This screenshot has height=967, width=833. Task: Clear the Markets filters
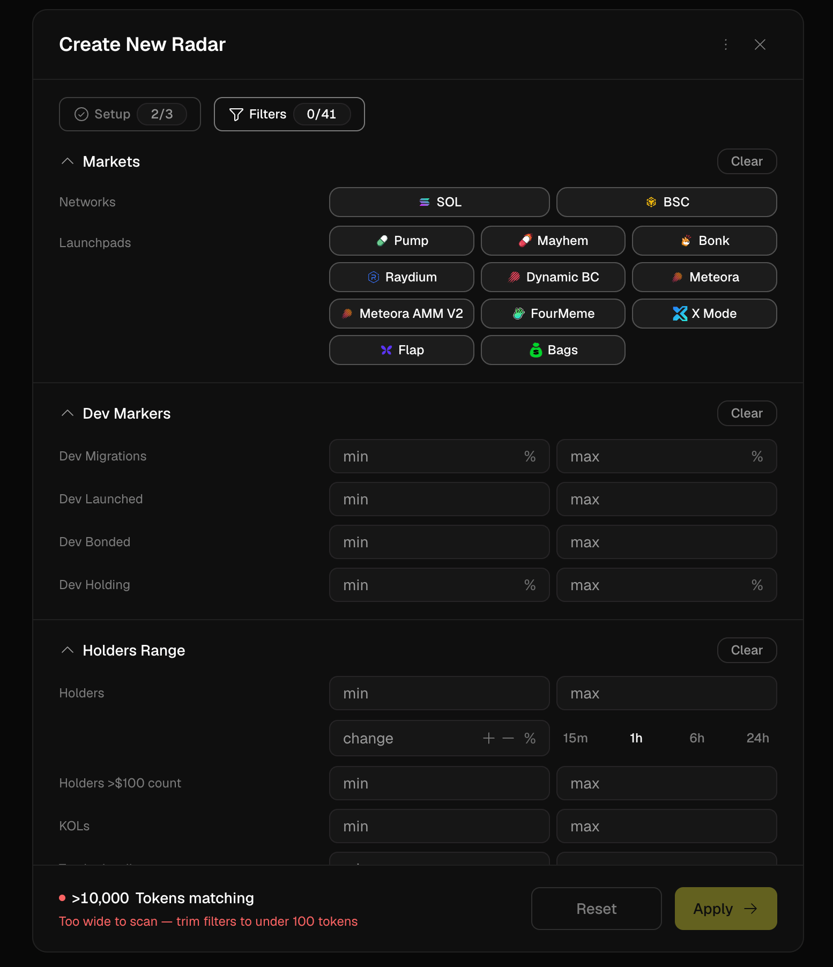tap(747, 161)
